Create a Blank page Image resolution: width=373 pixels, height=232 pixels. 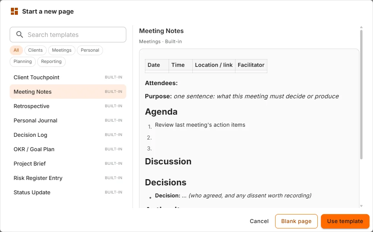(296, 221)
